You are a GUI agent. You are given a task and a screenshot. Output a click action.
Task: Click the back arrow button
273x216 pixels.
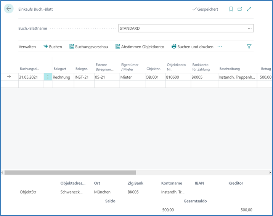tap(9, 9)
